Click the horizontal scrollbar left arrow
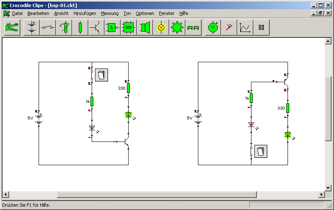The height and width of the screenshot is (210, 334). pos(5,194)
